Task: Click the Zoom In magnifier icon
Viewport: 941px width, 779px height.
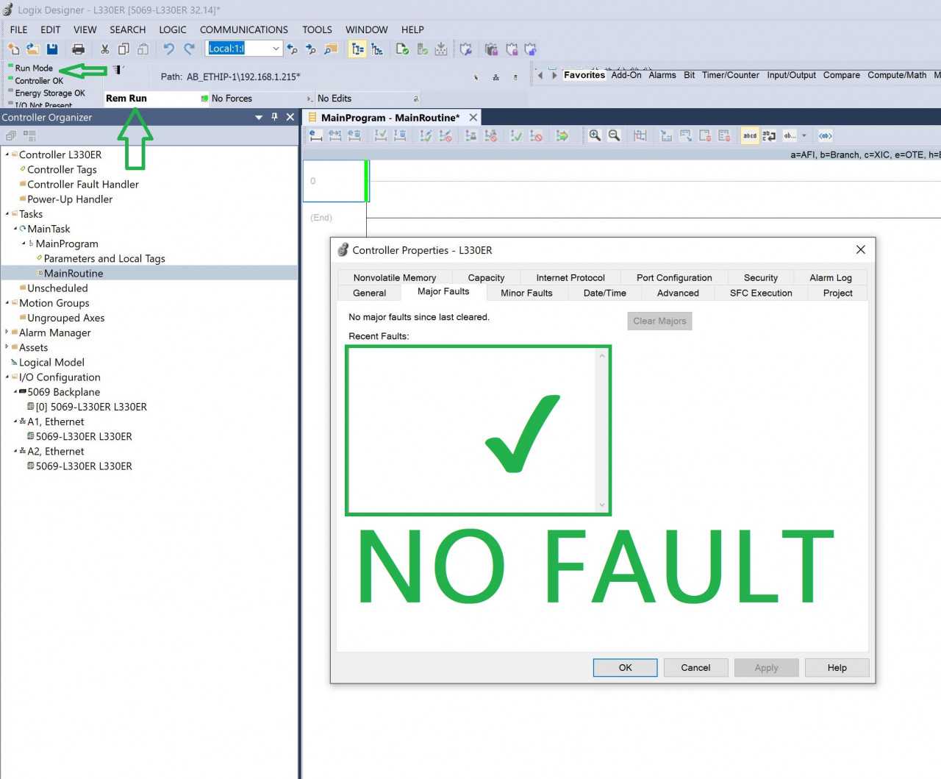Action: [x=595, y=135]
